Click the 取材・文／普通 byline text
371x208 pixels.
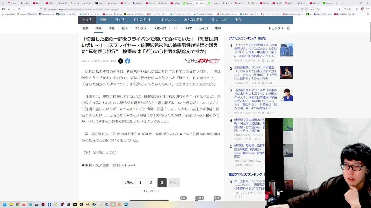click(x=109, y=165)
